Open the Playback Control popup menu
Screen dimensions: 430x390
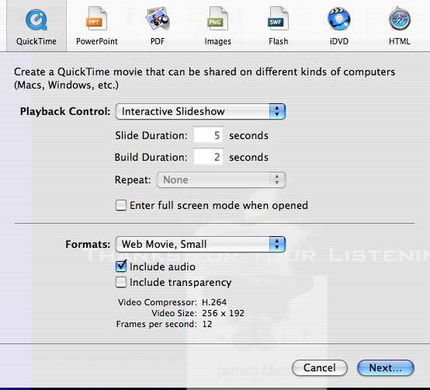coord(200,111)
